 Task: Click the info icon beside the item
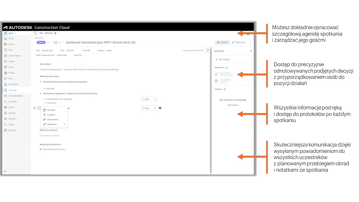(x=35, y=108)
